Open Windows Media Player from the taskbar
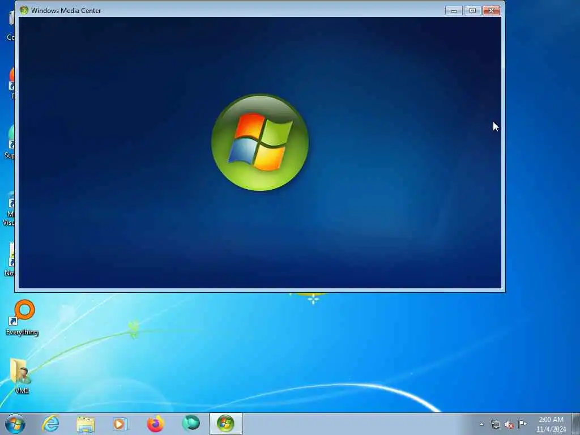This screenshot has height=435, width=580. (x=120, y=424)
